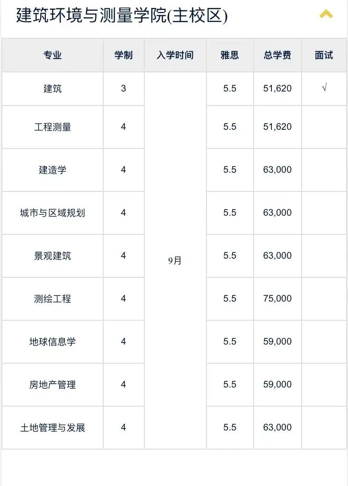Click the 雅思 column header
Image resolution: width=348 pixels, height=486 pixels.
click(230, 55)
